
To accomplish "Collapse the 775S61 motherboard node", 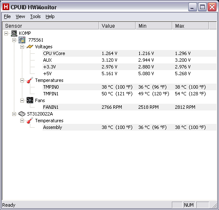I will tap(14, 40).
